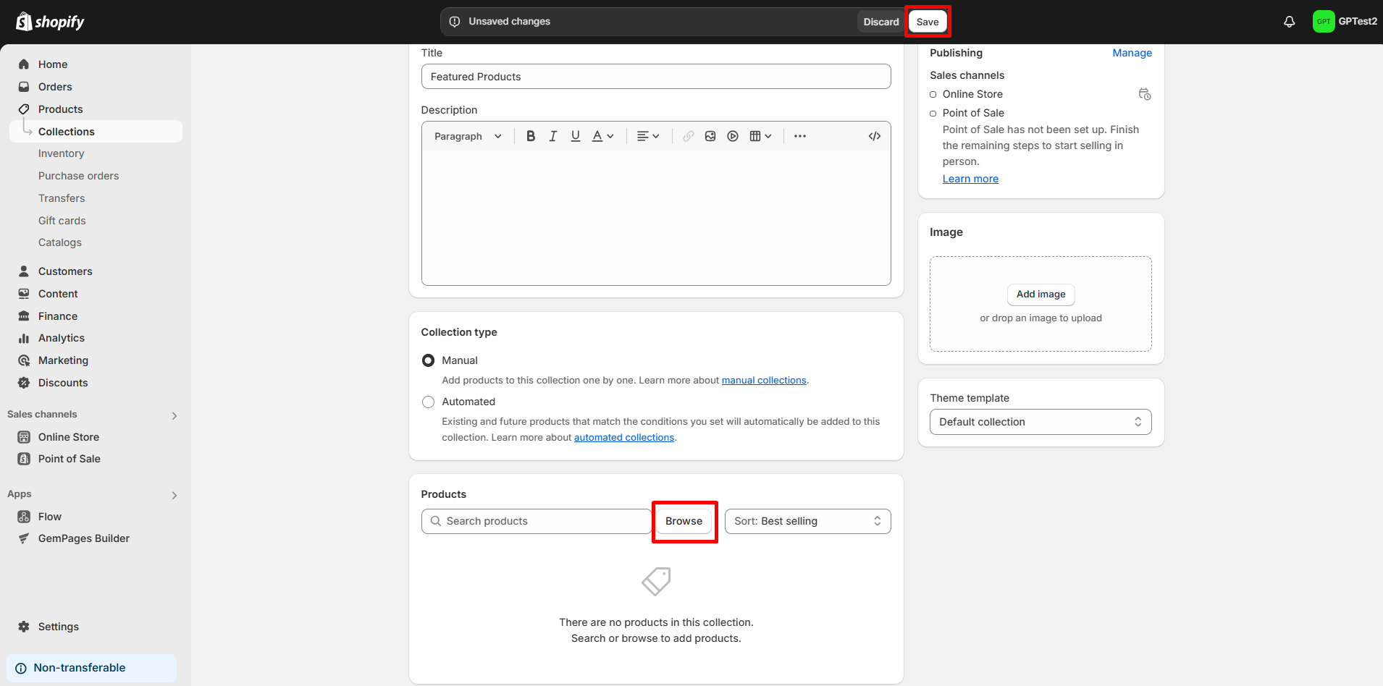Click the Online Store schedule publishing icon
This screenshot has height=686, width=1383.
[1144, 94]
